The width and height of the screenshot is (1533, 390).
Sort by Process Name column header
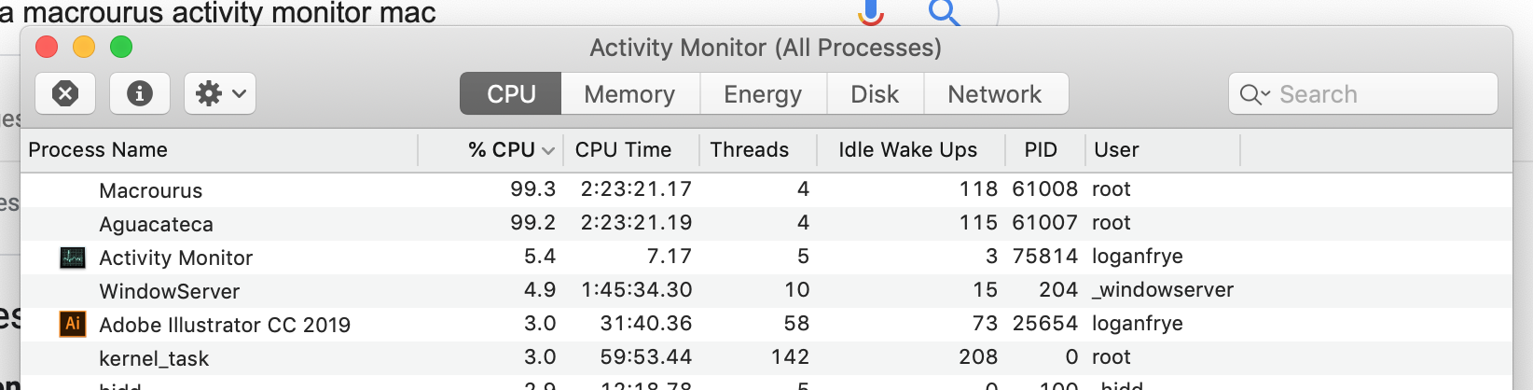click(x=98, y=150)
